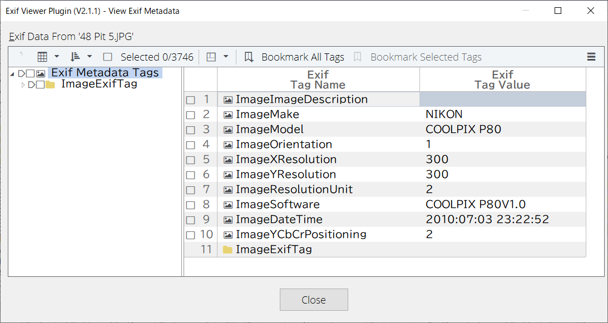Check the box for row 2 ImageMake
Image resolution: width=608 pixels, height=323 pixels.
tap(190, 115)
